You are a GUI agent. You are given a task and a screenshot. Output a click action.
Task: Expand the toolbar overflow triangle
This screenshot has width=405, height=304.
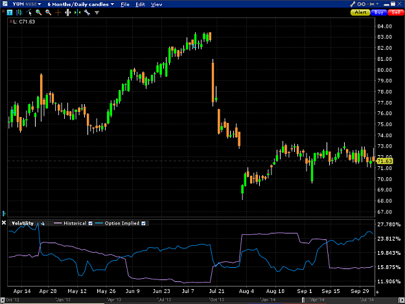[x=97, y=13]
